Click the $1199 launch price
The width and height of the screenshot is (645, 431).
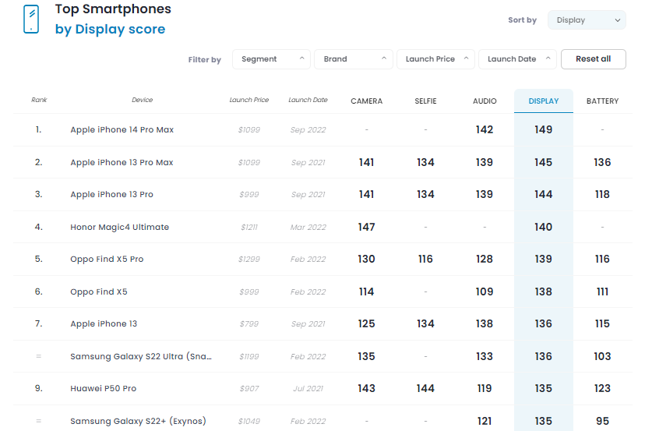coord(248,356)
